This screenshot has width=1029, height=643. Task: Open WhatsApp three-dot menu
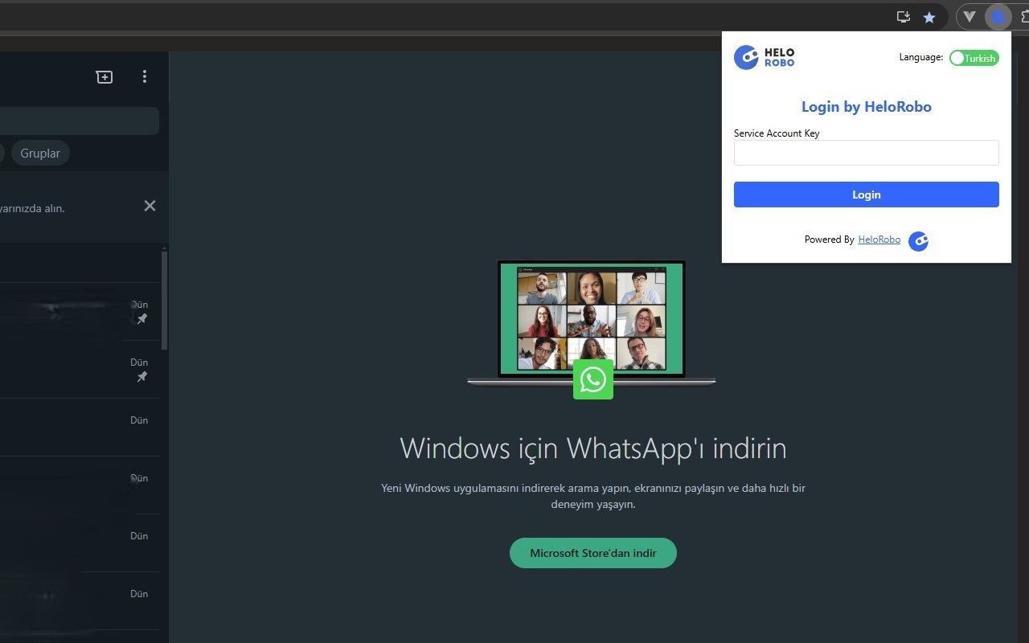[x=145, y=76]
